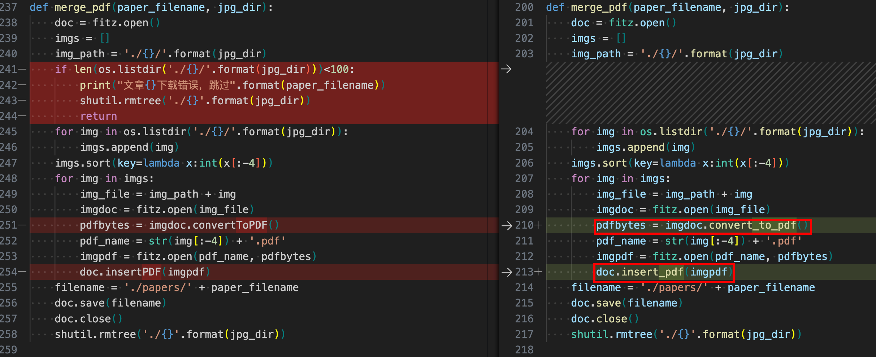
Task: Click 'filename = ./papers/' line in left pane
Action: point(177,287)
